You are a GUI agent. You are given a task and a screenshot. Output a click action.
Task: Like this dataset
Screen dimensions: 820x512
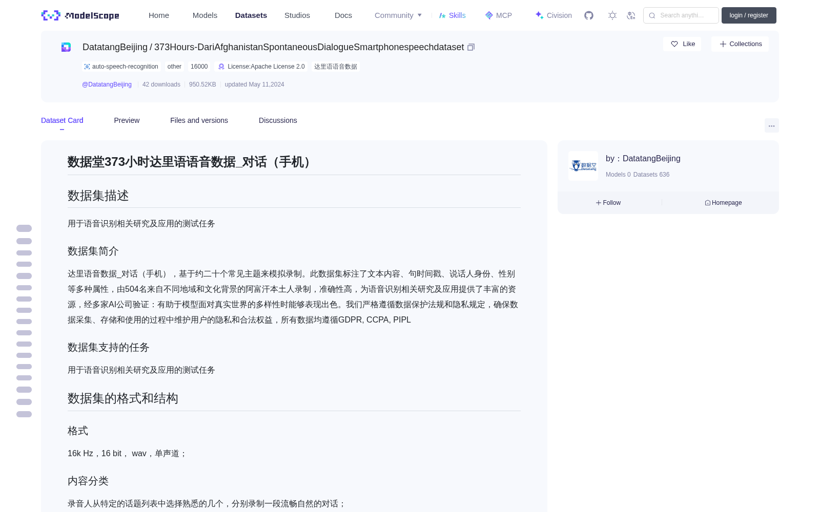pyautogui.click(x=682, y=44)
